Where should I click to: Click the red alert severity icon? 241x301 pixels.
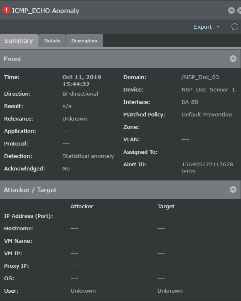7,10
